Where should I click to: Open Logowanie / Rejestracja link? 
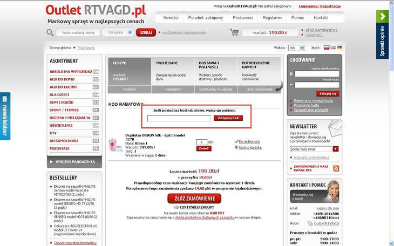pyautogui.click(x=320, y=6)
